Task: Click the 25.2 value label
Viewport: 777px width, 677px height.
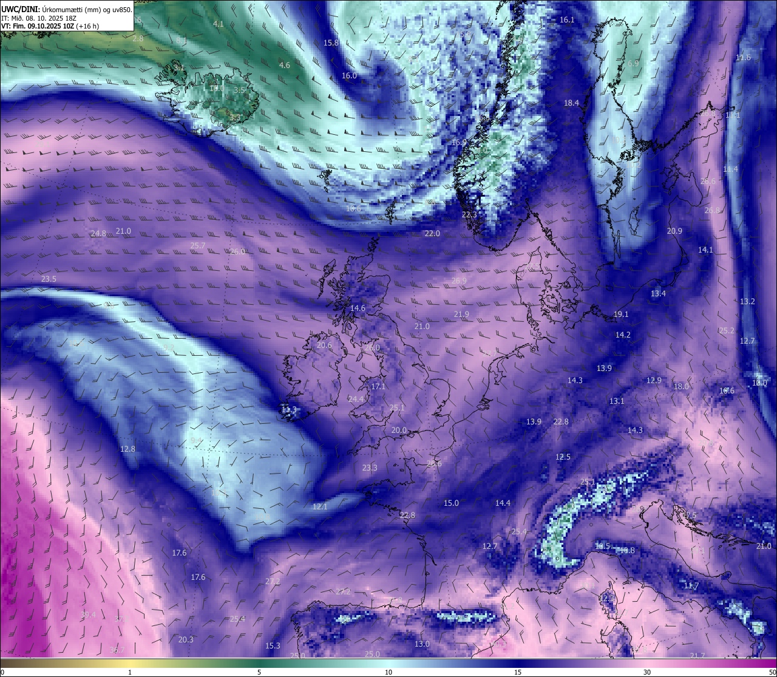Action: coord(727,331)
